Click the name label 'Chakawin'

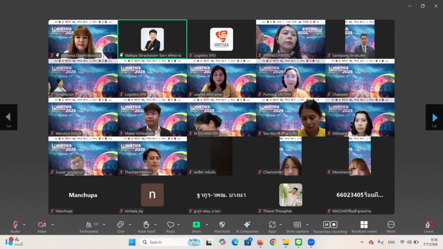340,94
